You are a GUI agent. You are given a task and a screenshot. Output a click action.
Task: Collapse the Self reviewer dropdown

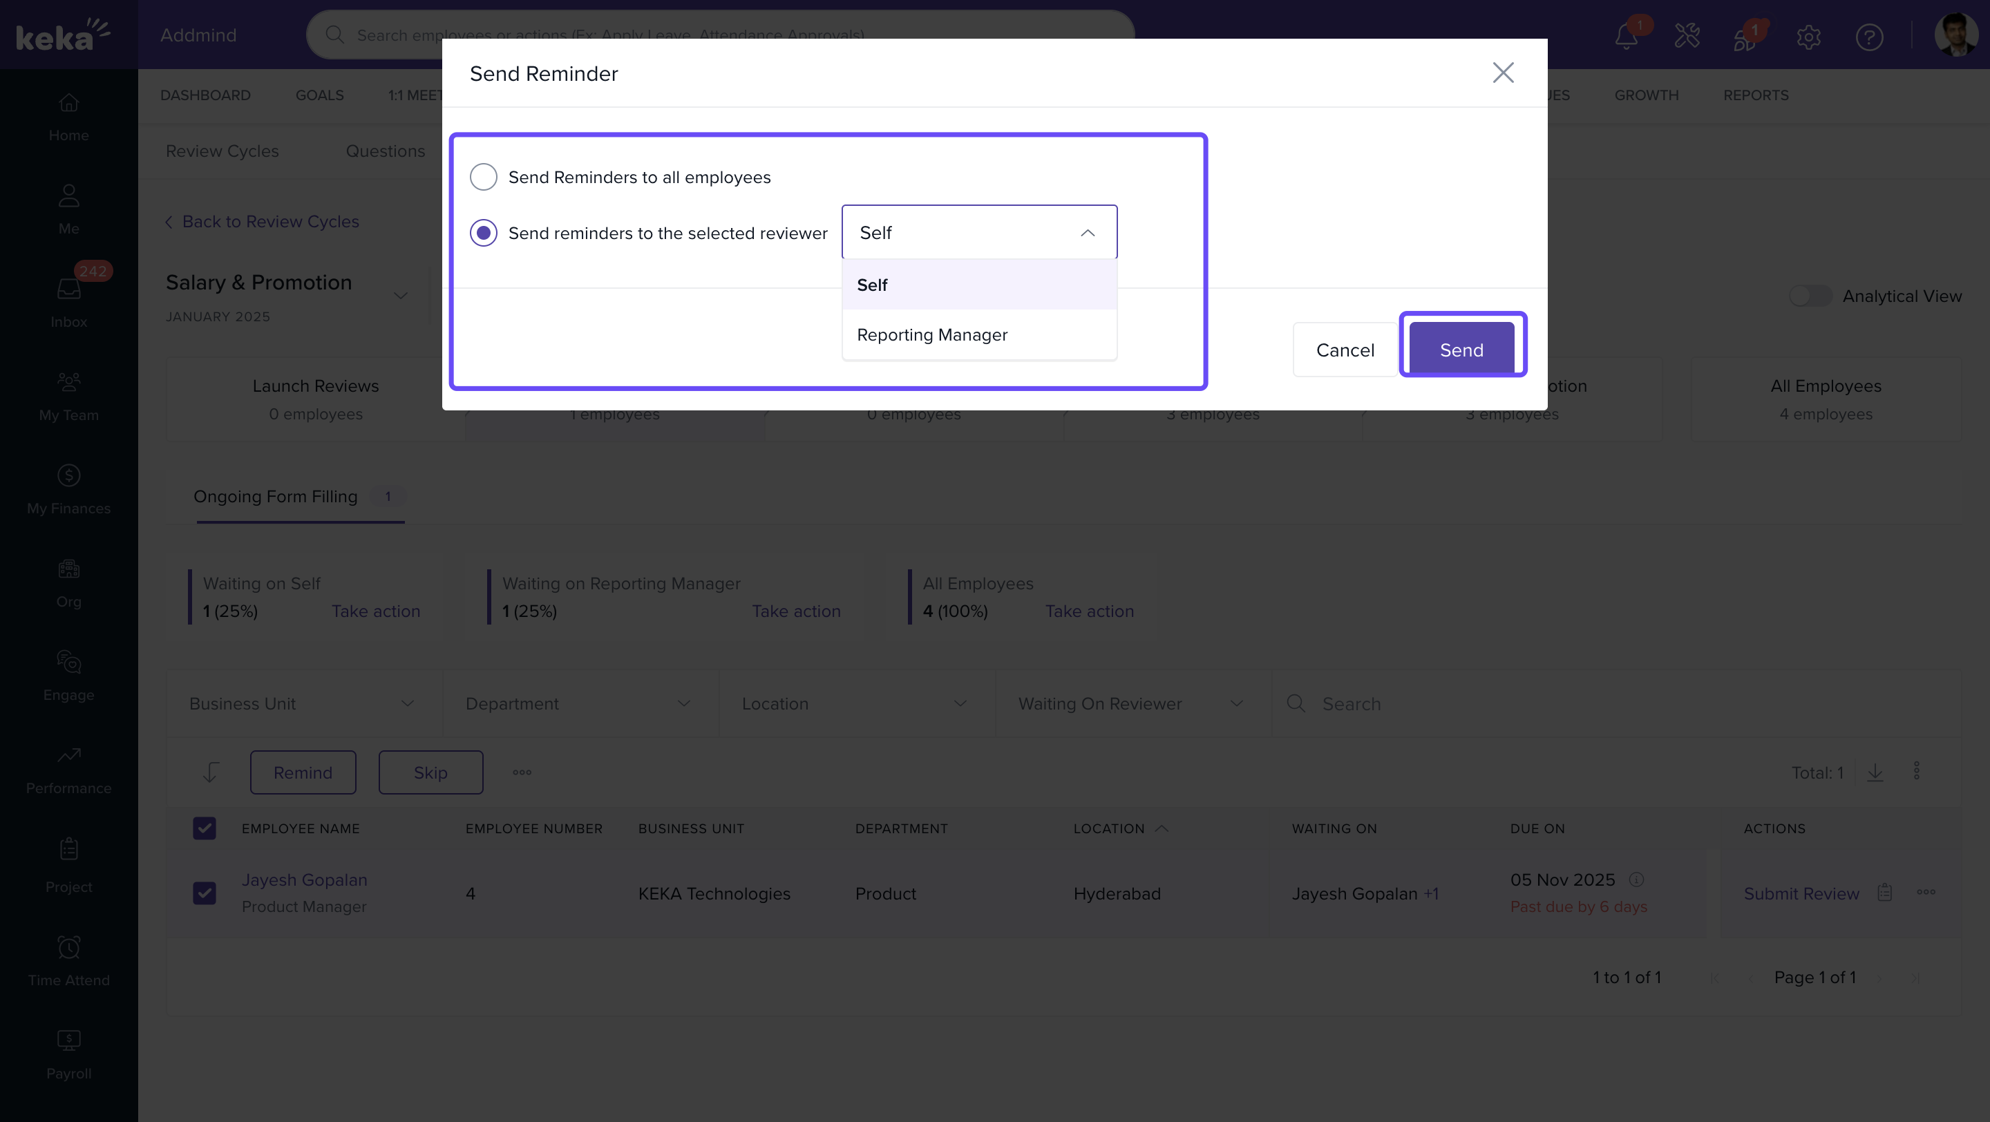1087,232
